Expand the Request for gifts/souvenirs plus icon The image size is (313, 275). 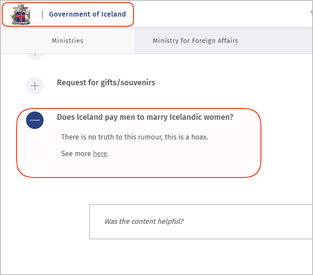click(x=35, y=86)
